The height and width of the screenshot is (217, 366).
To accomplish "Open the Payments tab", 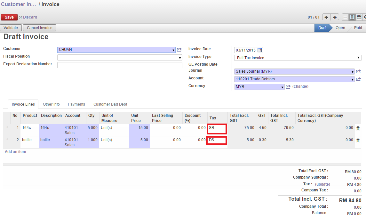I will point(76,104).
